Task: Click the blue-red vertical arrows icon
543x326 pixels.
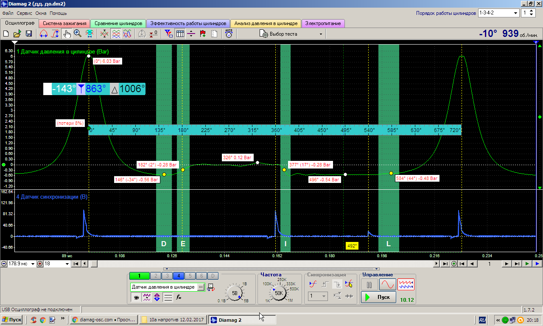Action: click(157, 297)
